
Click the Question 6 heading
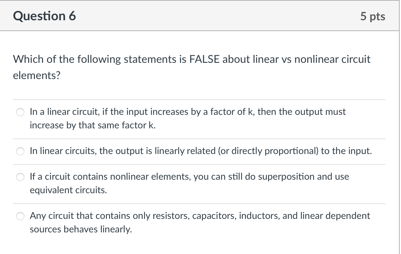pos(44,16)
